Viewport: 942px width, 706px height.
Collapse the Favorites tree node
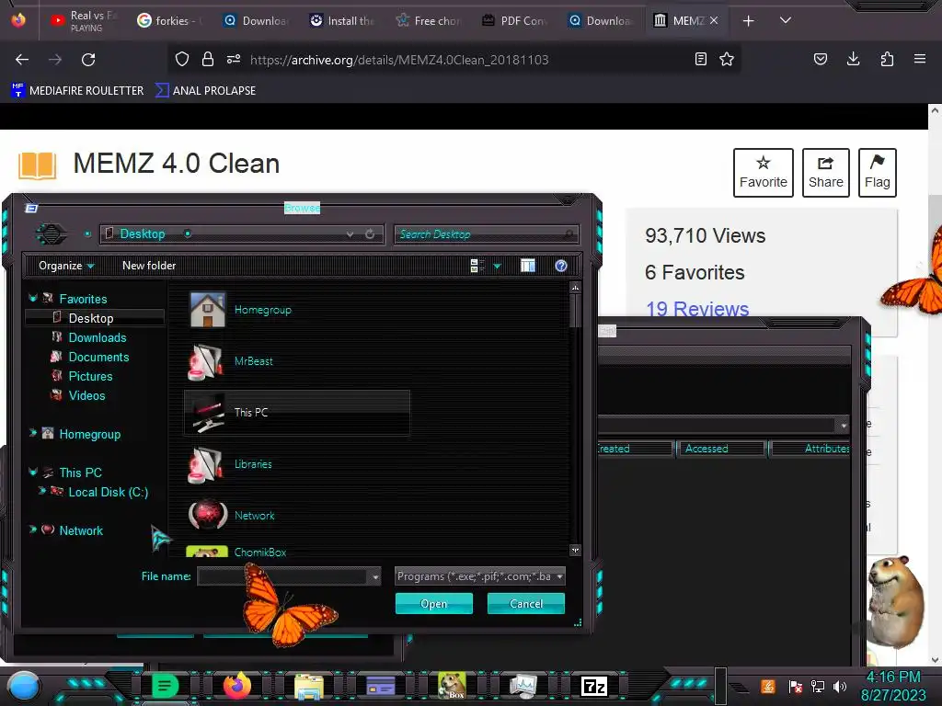[33, 299]
